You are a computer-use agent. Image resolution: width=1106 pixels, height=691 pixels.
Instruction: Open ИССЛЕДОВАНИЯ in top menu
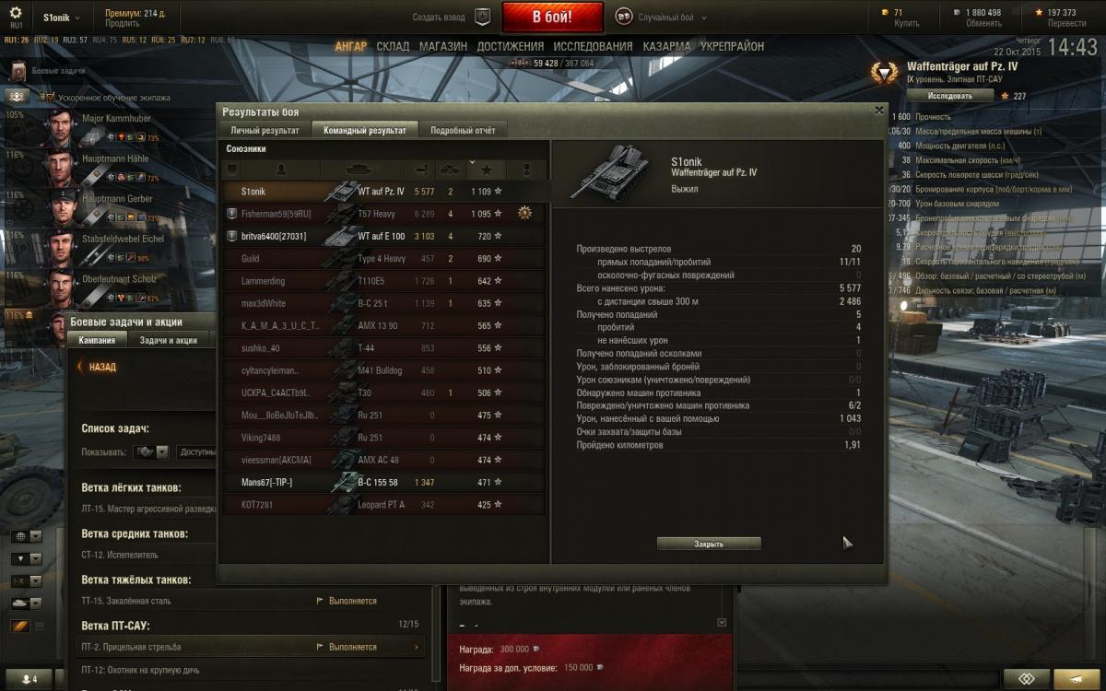point(593,46)
